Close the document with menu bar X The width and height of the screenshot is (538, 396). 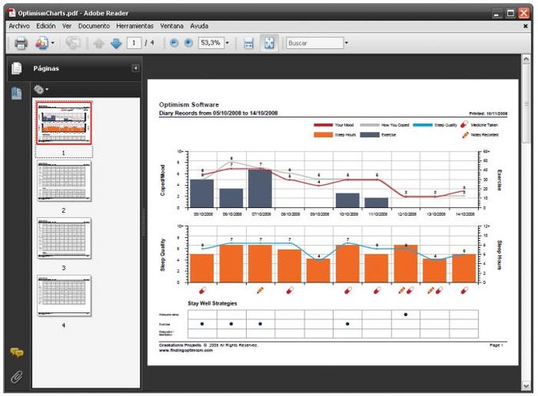(x=525, y=26)
